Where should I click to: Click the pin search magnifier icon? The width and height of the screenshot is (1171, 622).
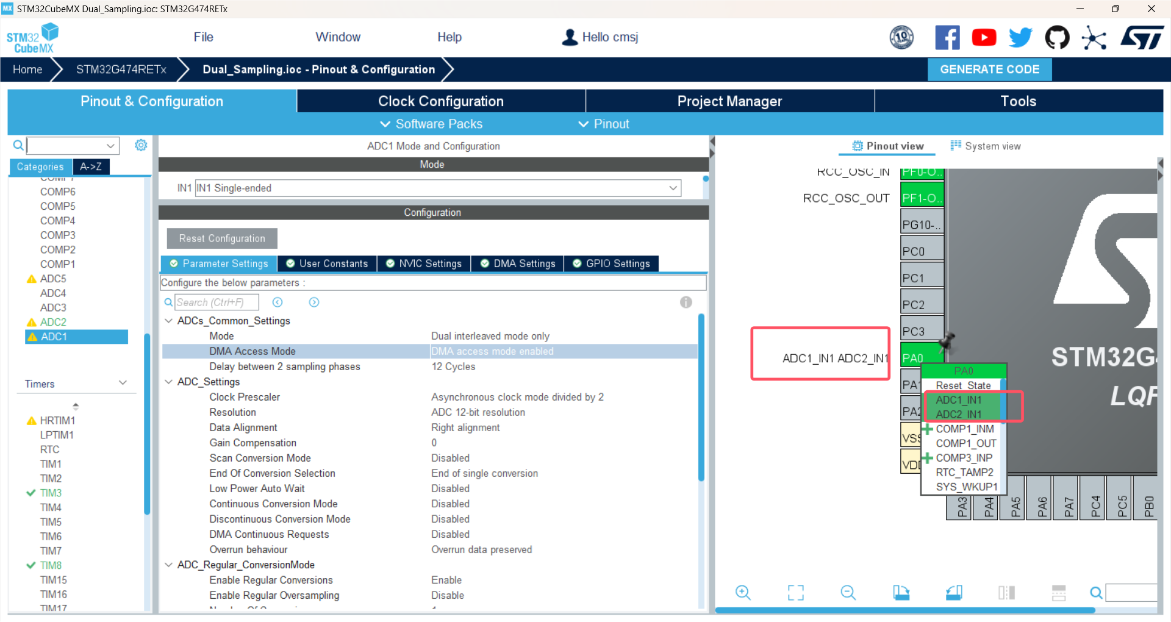tap(1096, 593)
